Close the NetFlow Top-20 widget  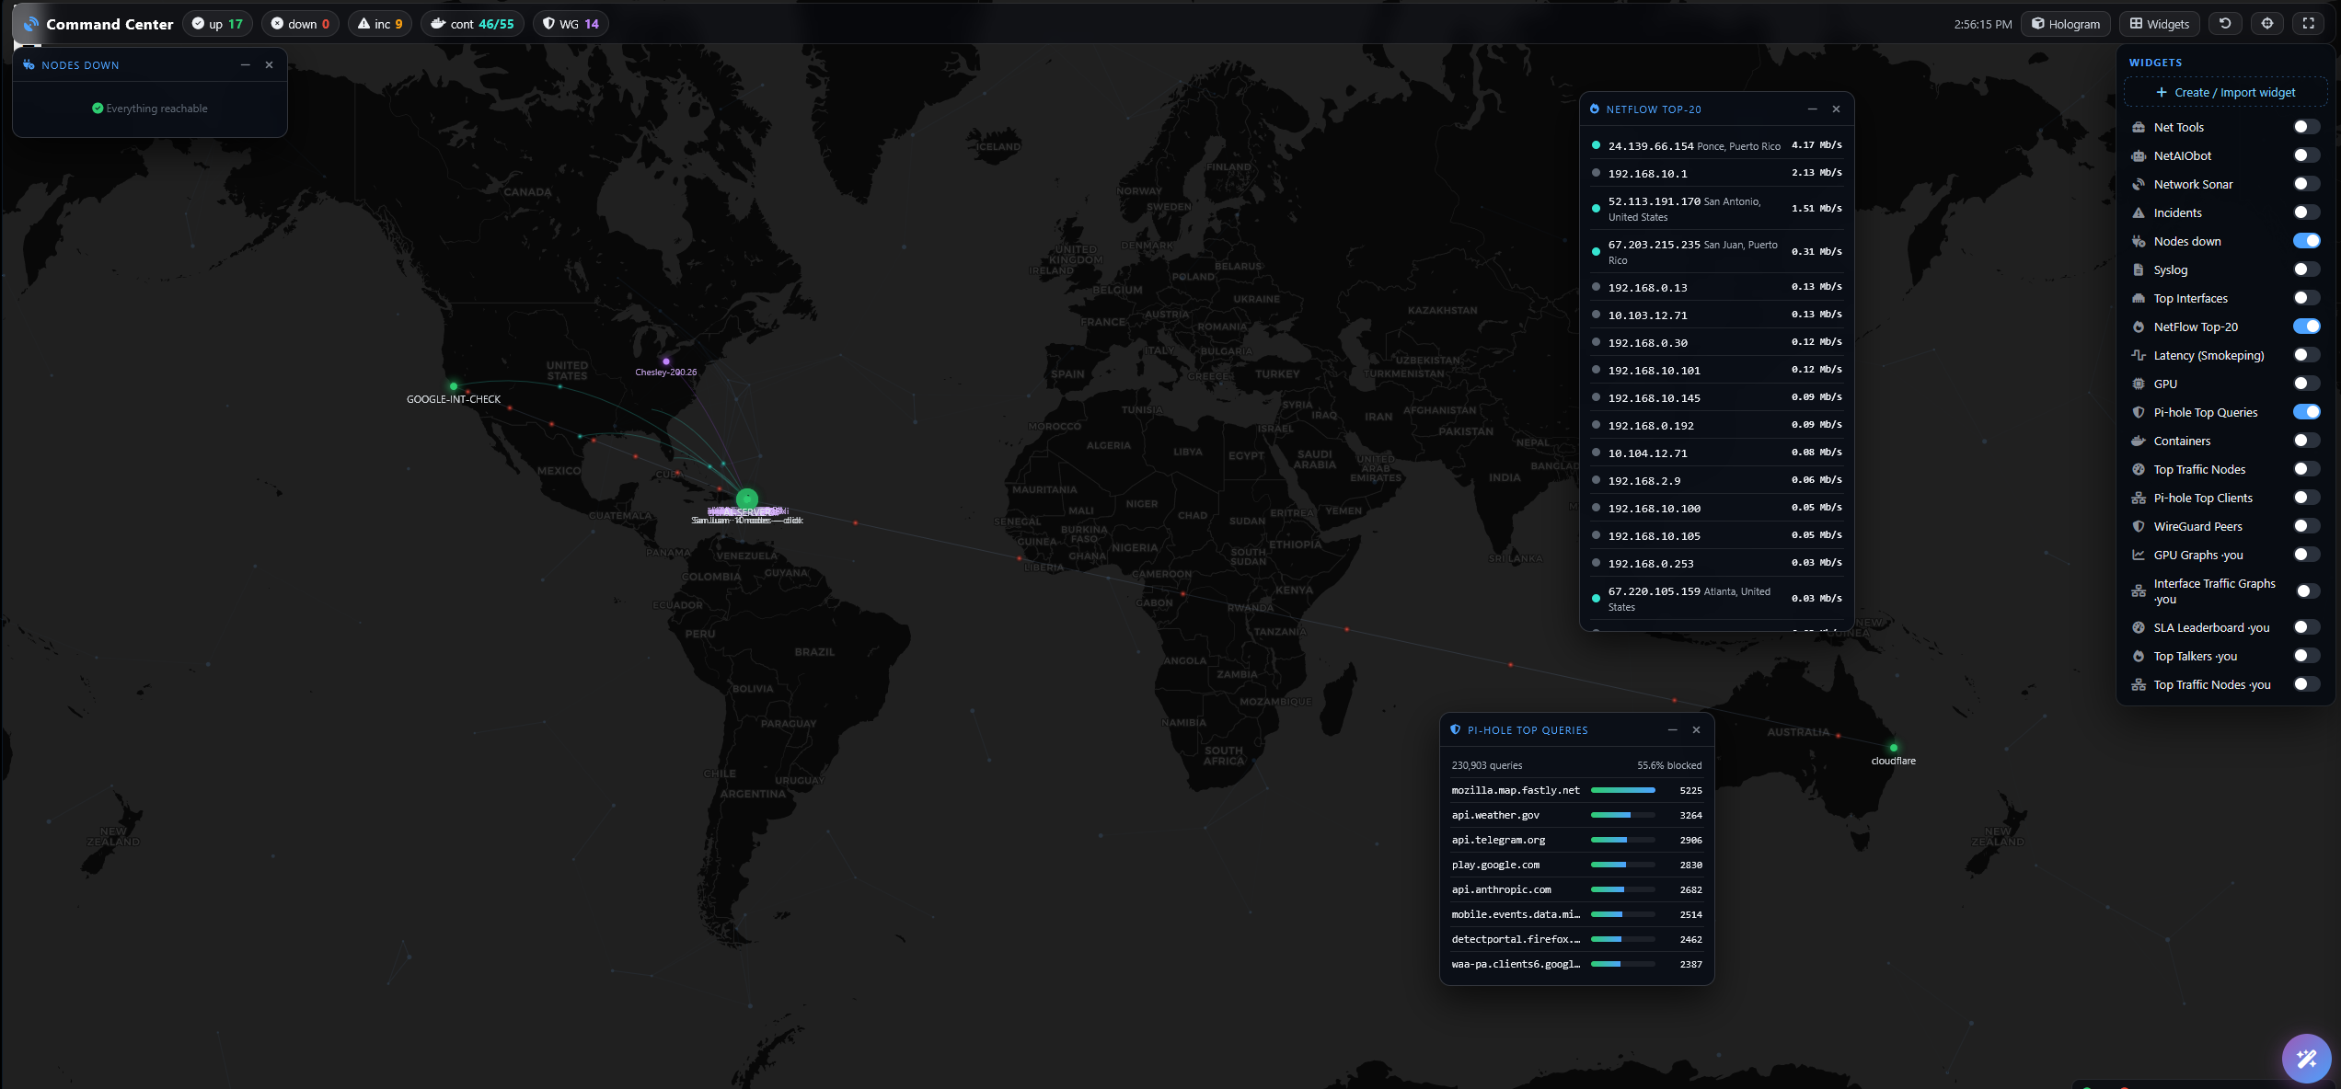[1836, 109]
